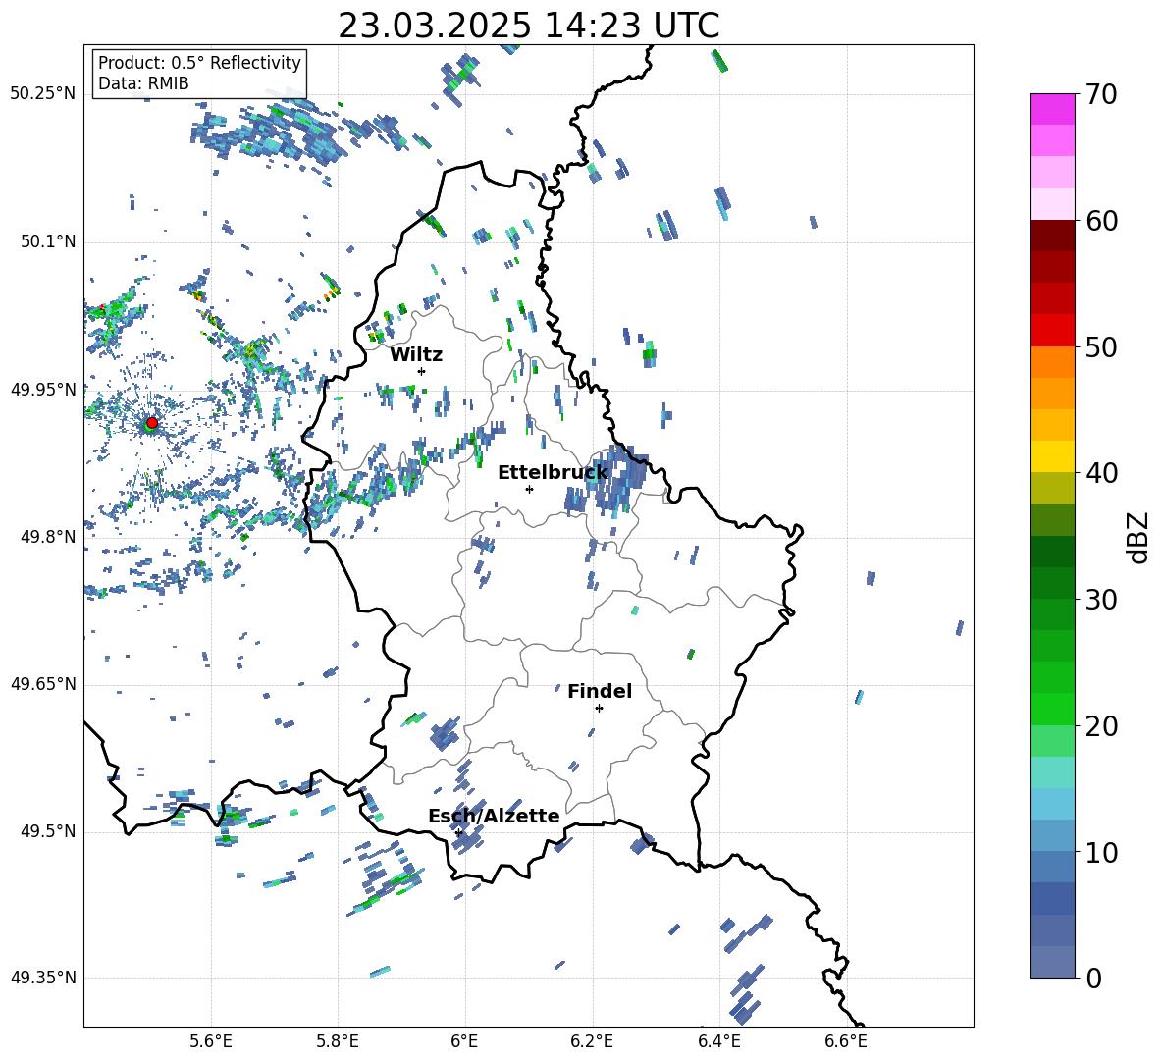Click the 40 tick on colorbar

(x=1102, y=473)
